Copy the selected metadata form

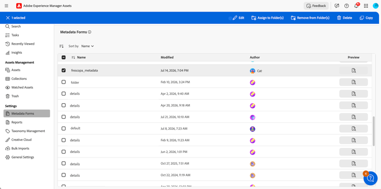366,18
